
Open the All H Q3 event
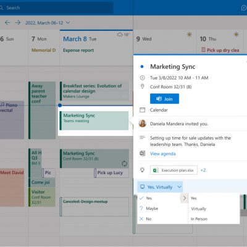[35, 163]
